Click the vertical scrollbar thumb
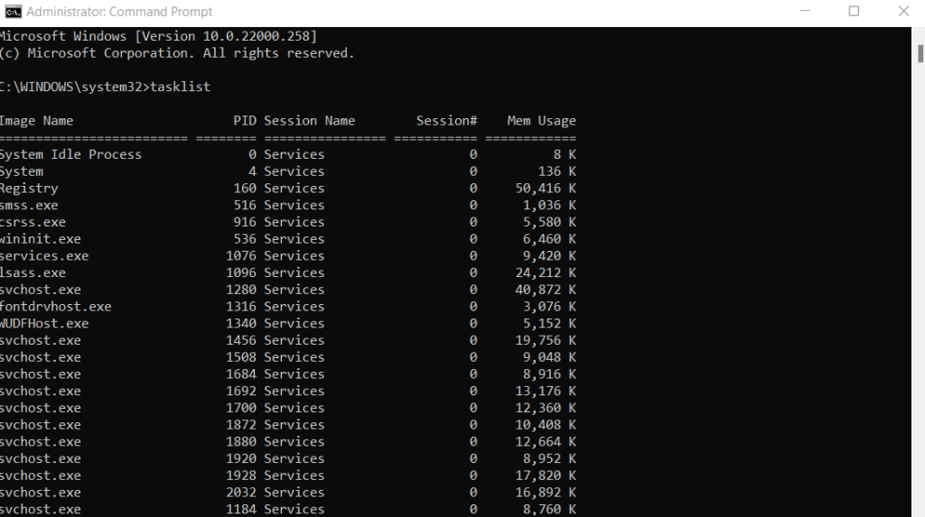925x517 pixels. (x=920, y=53)
